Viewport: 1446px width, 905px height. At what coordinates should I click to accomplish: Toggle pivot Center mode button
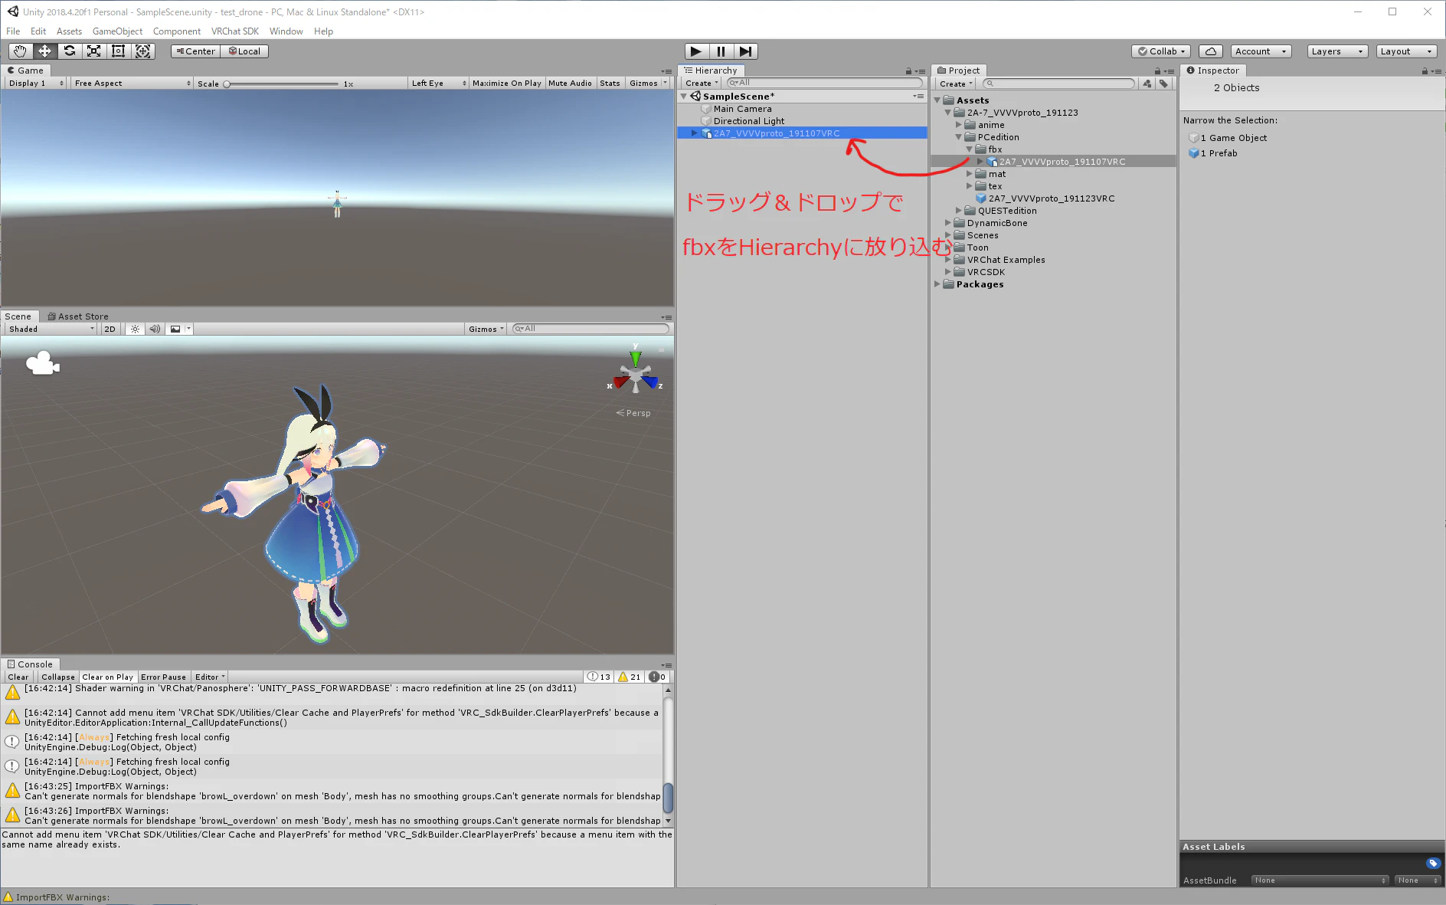[195, 51]
